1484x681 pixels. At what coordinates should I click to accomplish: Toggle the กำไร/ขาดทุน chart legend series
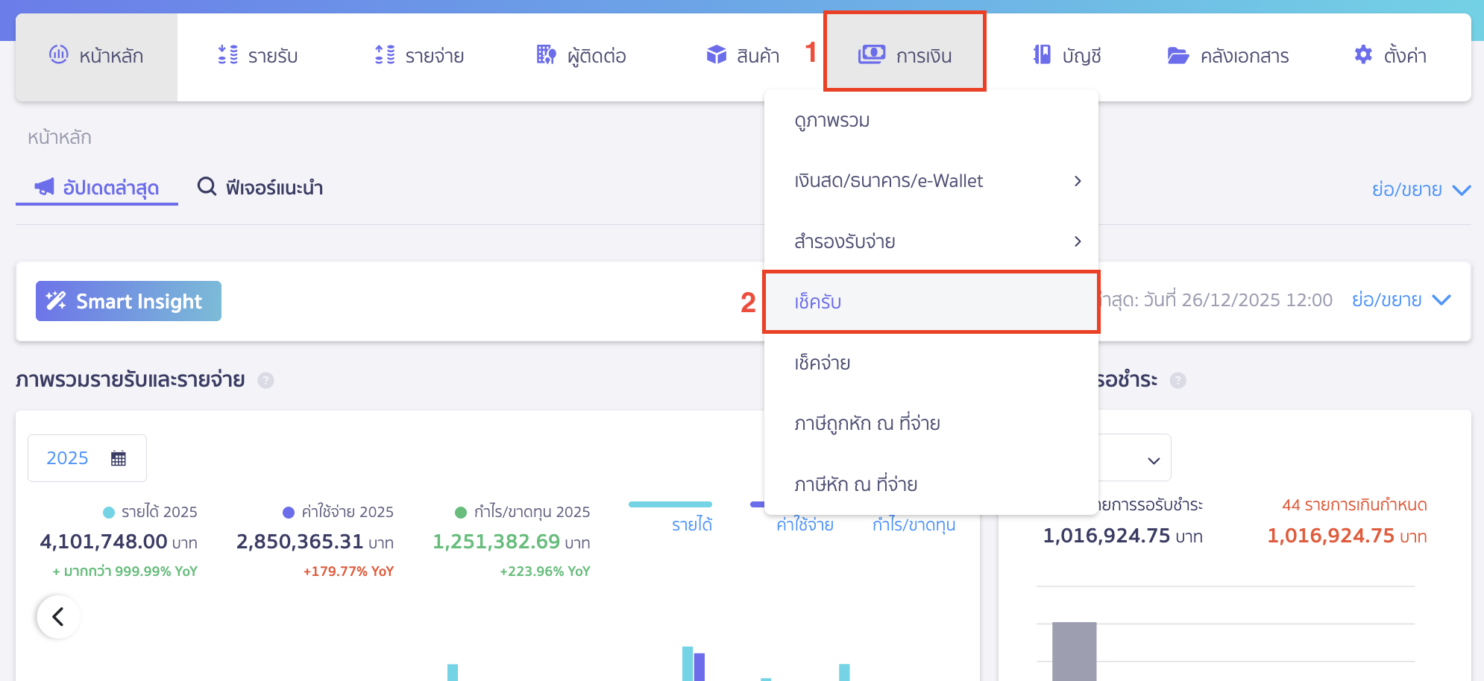(x=914, y=525)
